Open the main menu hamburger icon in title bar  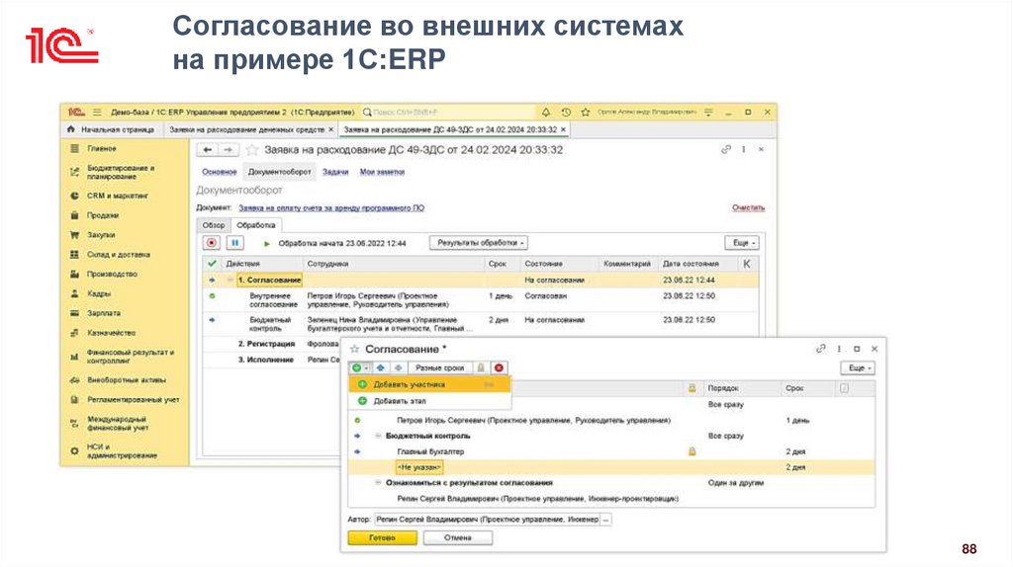pos(97,113)
